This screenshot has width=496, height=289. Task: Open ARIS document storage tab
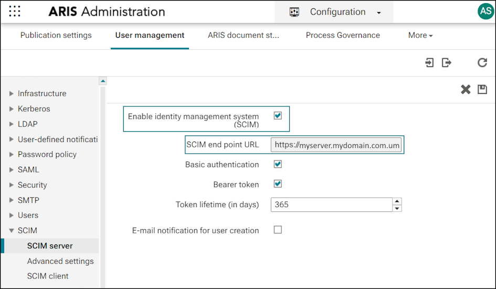(243, 35)
